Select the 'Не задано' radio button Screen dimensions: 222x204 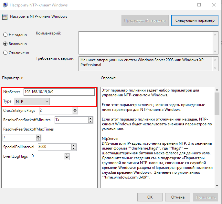pos(5,35)
